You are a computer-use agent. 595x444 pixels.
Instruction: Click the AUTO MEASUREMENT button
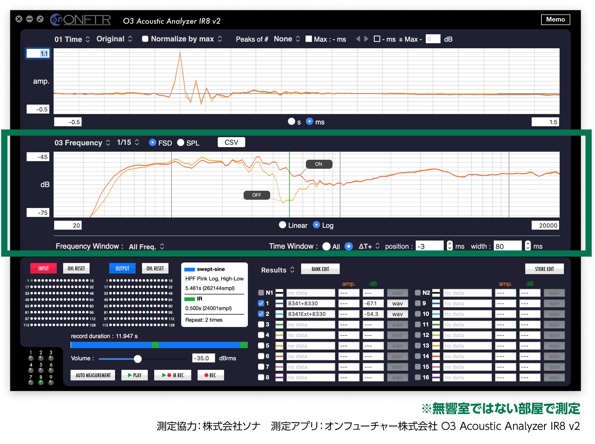coord(92,375)
